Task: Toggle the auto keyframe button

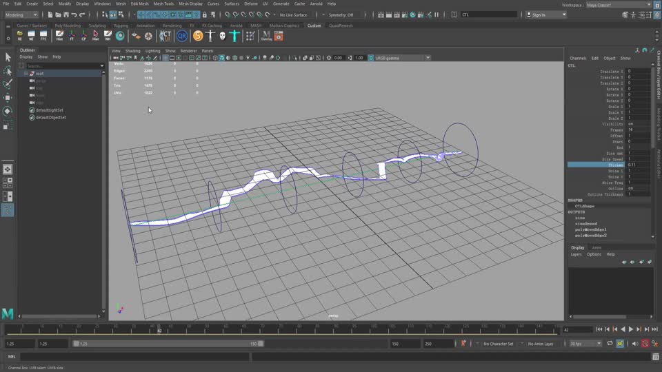Action: 645,343
